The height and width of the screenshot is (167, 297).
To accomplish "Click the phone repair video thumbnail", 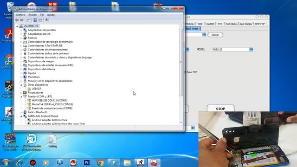I will pos(247,139).
